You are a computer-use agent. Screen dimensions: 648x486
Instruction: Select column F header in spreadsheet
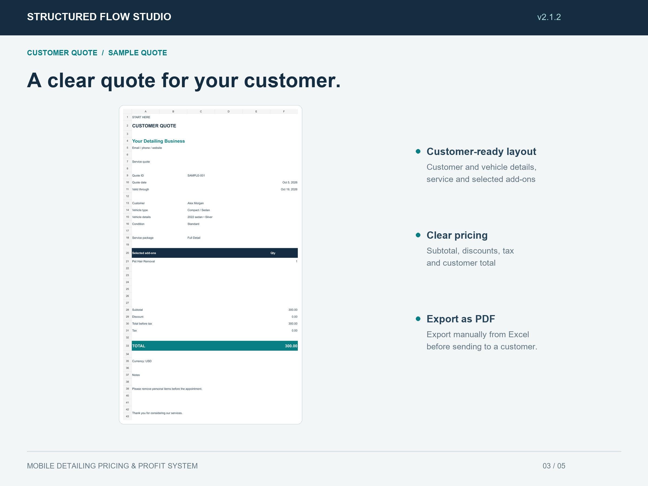284,112
